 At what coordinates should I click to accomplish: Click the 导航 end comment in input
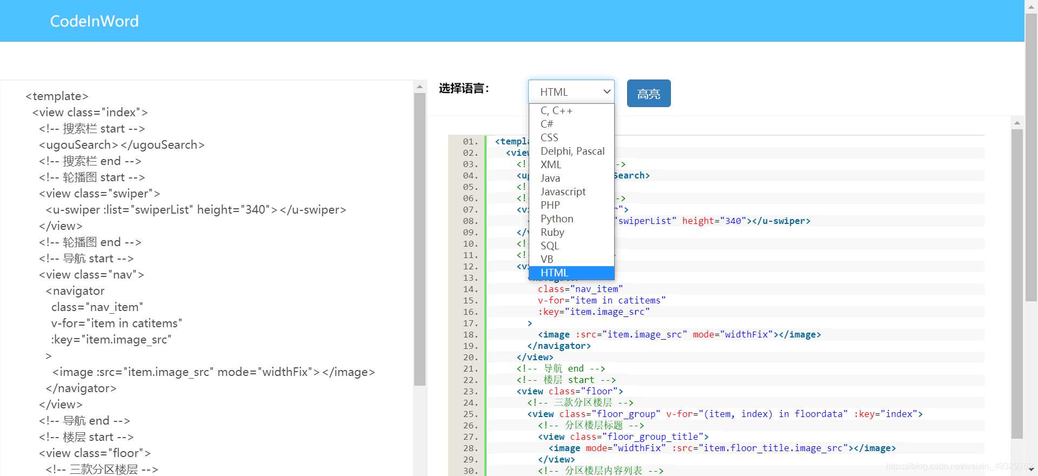coord(84,421)
